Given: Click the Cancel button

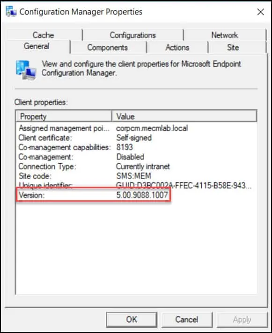Looking at the screenshot, I should click(x=187, y=319).
